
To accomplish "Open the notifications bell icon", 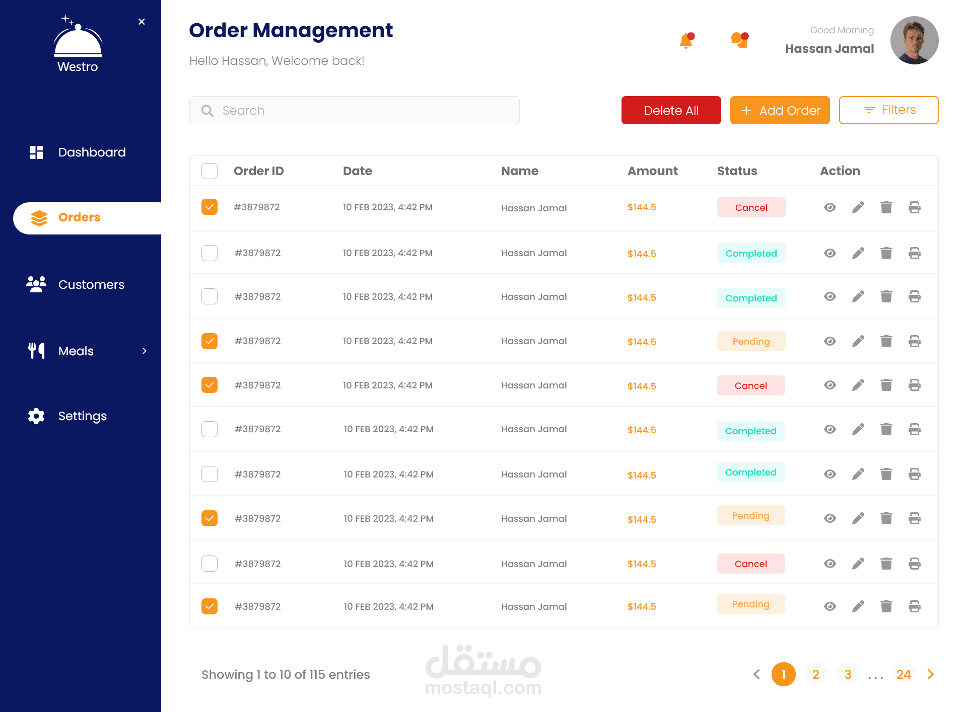I will [x=686, y=40].
